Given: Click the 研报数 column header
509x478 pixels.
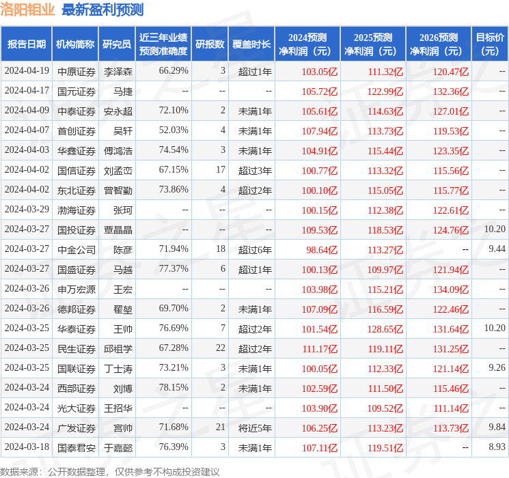Looking at the screenshot, I should tap(210, 44).
